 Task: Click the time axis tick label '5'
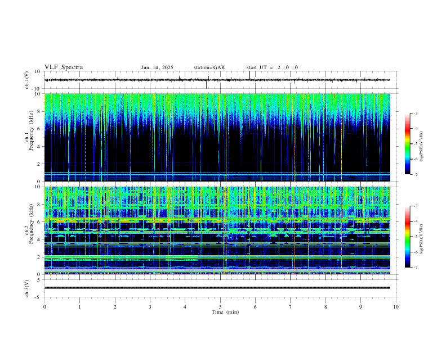point(220,307)
